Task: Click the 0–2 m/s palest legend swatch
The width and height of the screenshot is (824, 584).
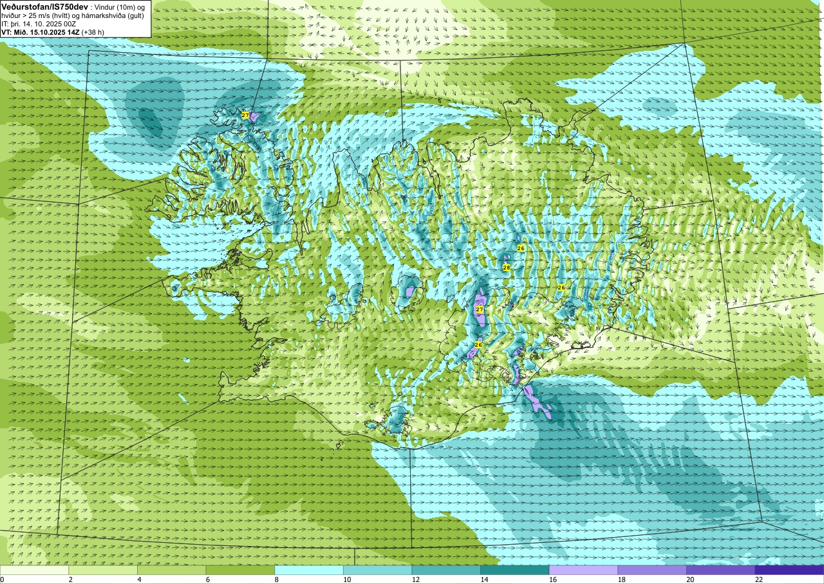Action: (34, 570)
